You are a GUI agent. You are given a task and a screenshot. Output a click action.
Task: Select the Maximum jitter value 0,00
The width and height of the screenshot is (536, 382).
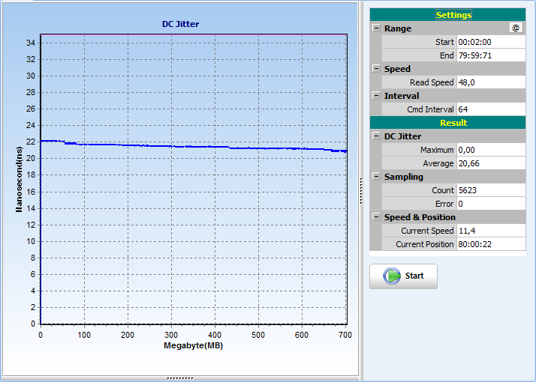(491, 150)
